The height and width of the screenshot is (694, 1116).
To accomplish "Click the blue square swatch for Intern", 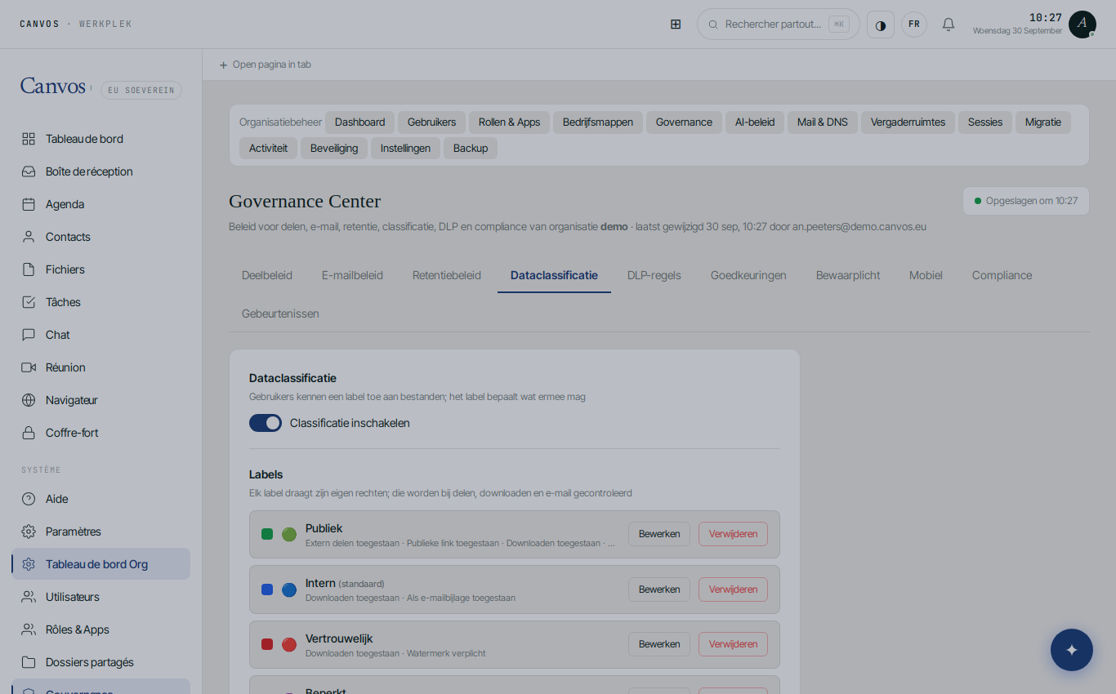I will click(x=267, y=589).
